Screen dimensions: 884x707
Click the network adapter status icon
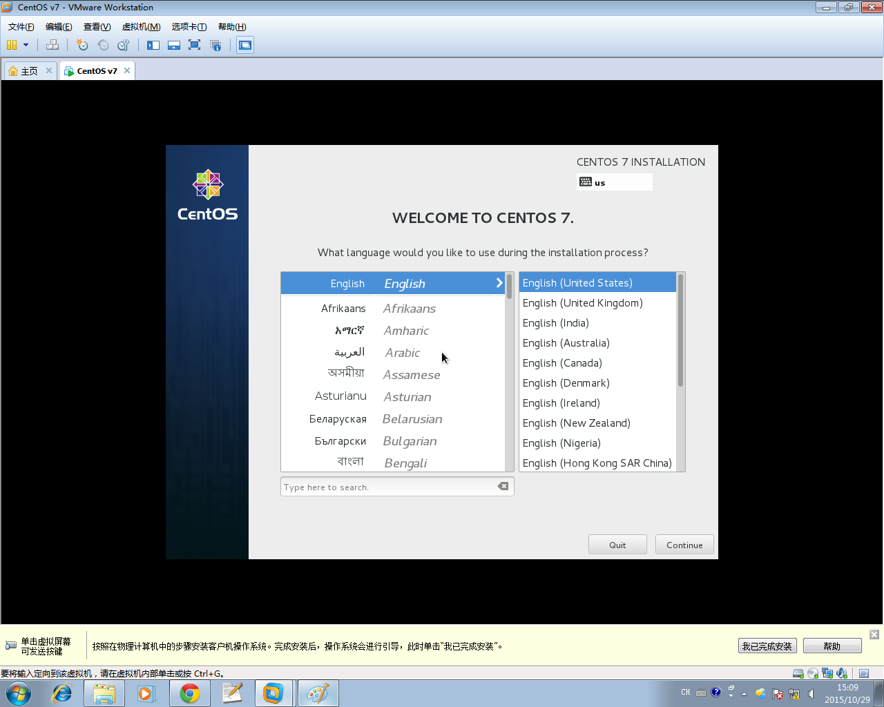827,673
